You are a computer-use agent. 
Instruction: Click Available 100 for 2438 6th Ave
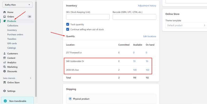pos(135,70)
